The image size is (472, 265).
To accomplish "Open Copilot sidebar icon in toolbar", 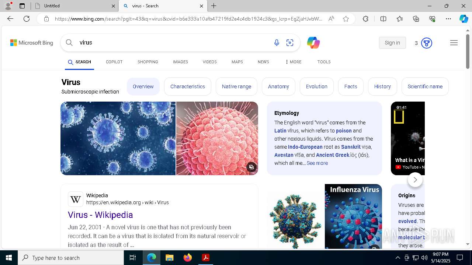I will coord(464,19).
